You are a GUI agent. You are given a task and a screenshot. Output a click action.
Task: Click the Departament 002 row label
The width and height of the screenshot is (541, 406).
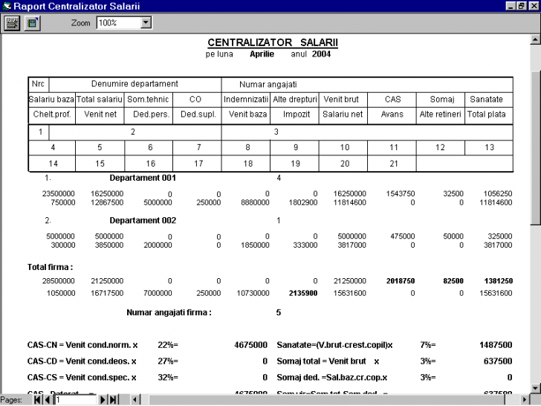143,220
